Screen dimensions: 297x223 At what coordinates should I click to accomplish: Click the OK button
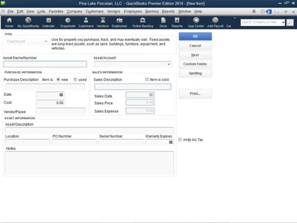(x=195, y=36)
